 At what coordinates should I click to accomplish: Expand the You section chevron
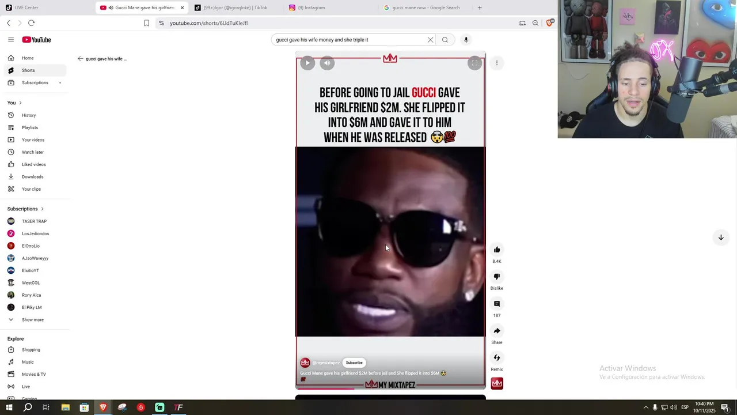(21, 103)
